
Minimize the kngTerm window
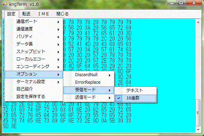tap(172, 3)
